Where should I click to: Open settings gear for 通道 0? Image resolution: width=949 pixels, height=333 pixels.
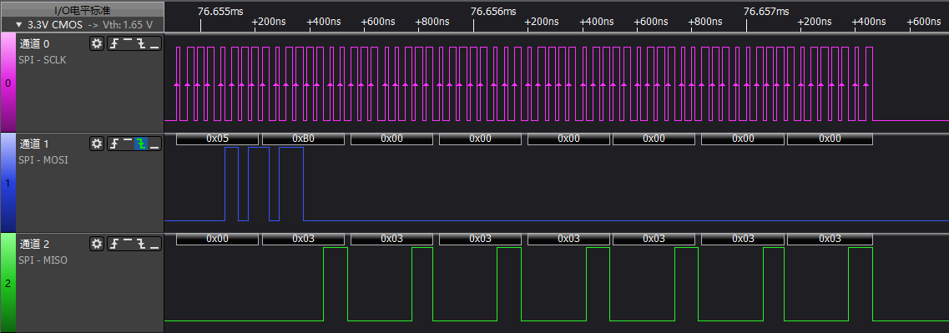tap(97, 43)
